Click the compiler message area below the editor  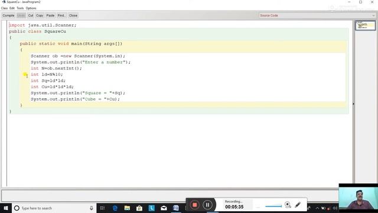(170, 195)
